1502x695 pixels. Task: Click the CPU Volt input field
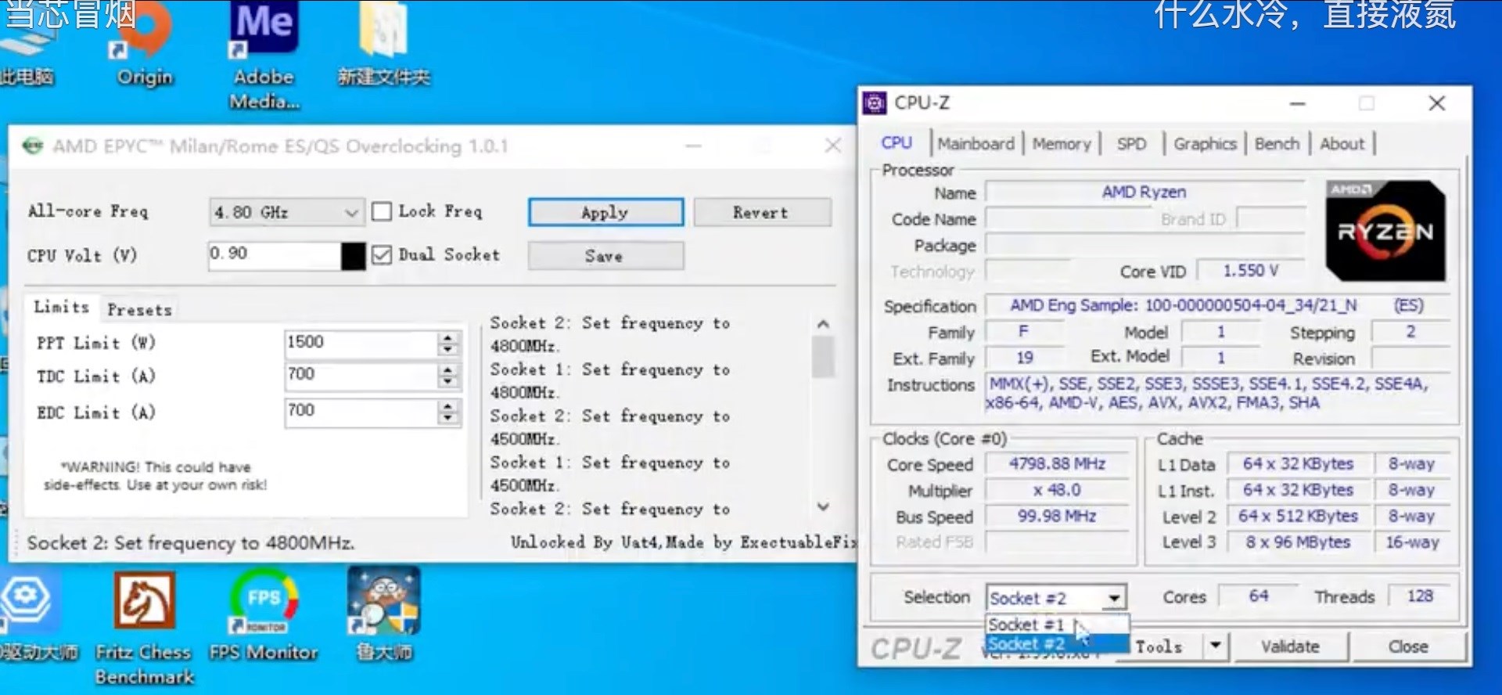pyautogui.click(x=275, y=255)
